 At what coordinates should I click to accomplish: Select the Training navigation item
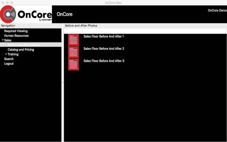[x=13, y=54]
